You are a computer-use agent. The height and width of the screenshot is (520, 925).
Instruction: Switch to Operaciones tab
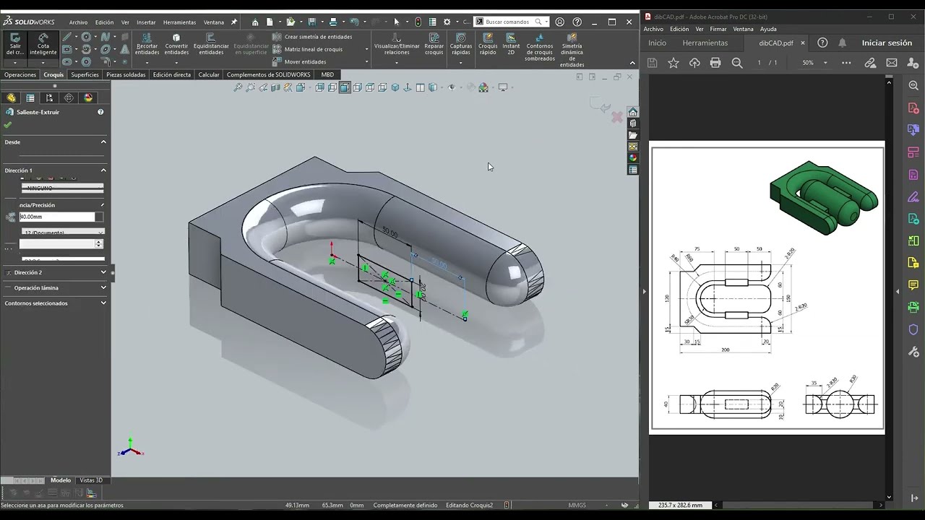coord(20,75)
